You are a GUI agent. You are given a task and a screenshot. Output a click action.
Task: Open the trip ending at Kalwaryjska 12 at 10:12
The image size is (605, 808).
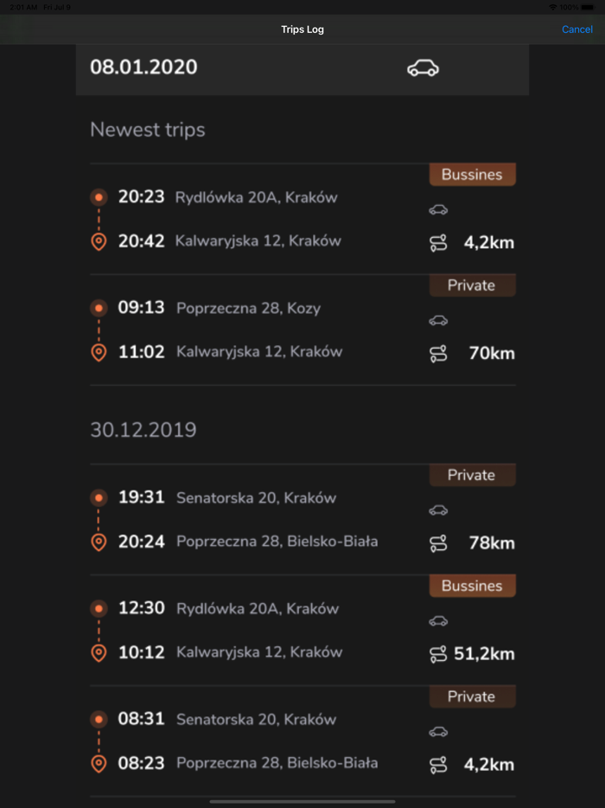tap(258, 652)
